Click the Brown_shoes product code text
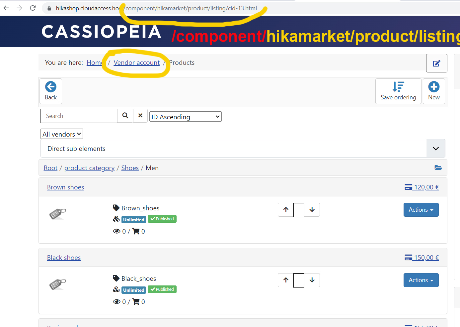This screenshot has width=460, height=327. [x=140, y=208]
